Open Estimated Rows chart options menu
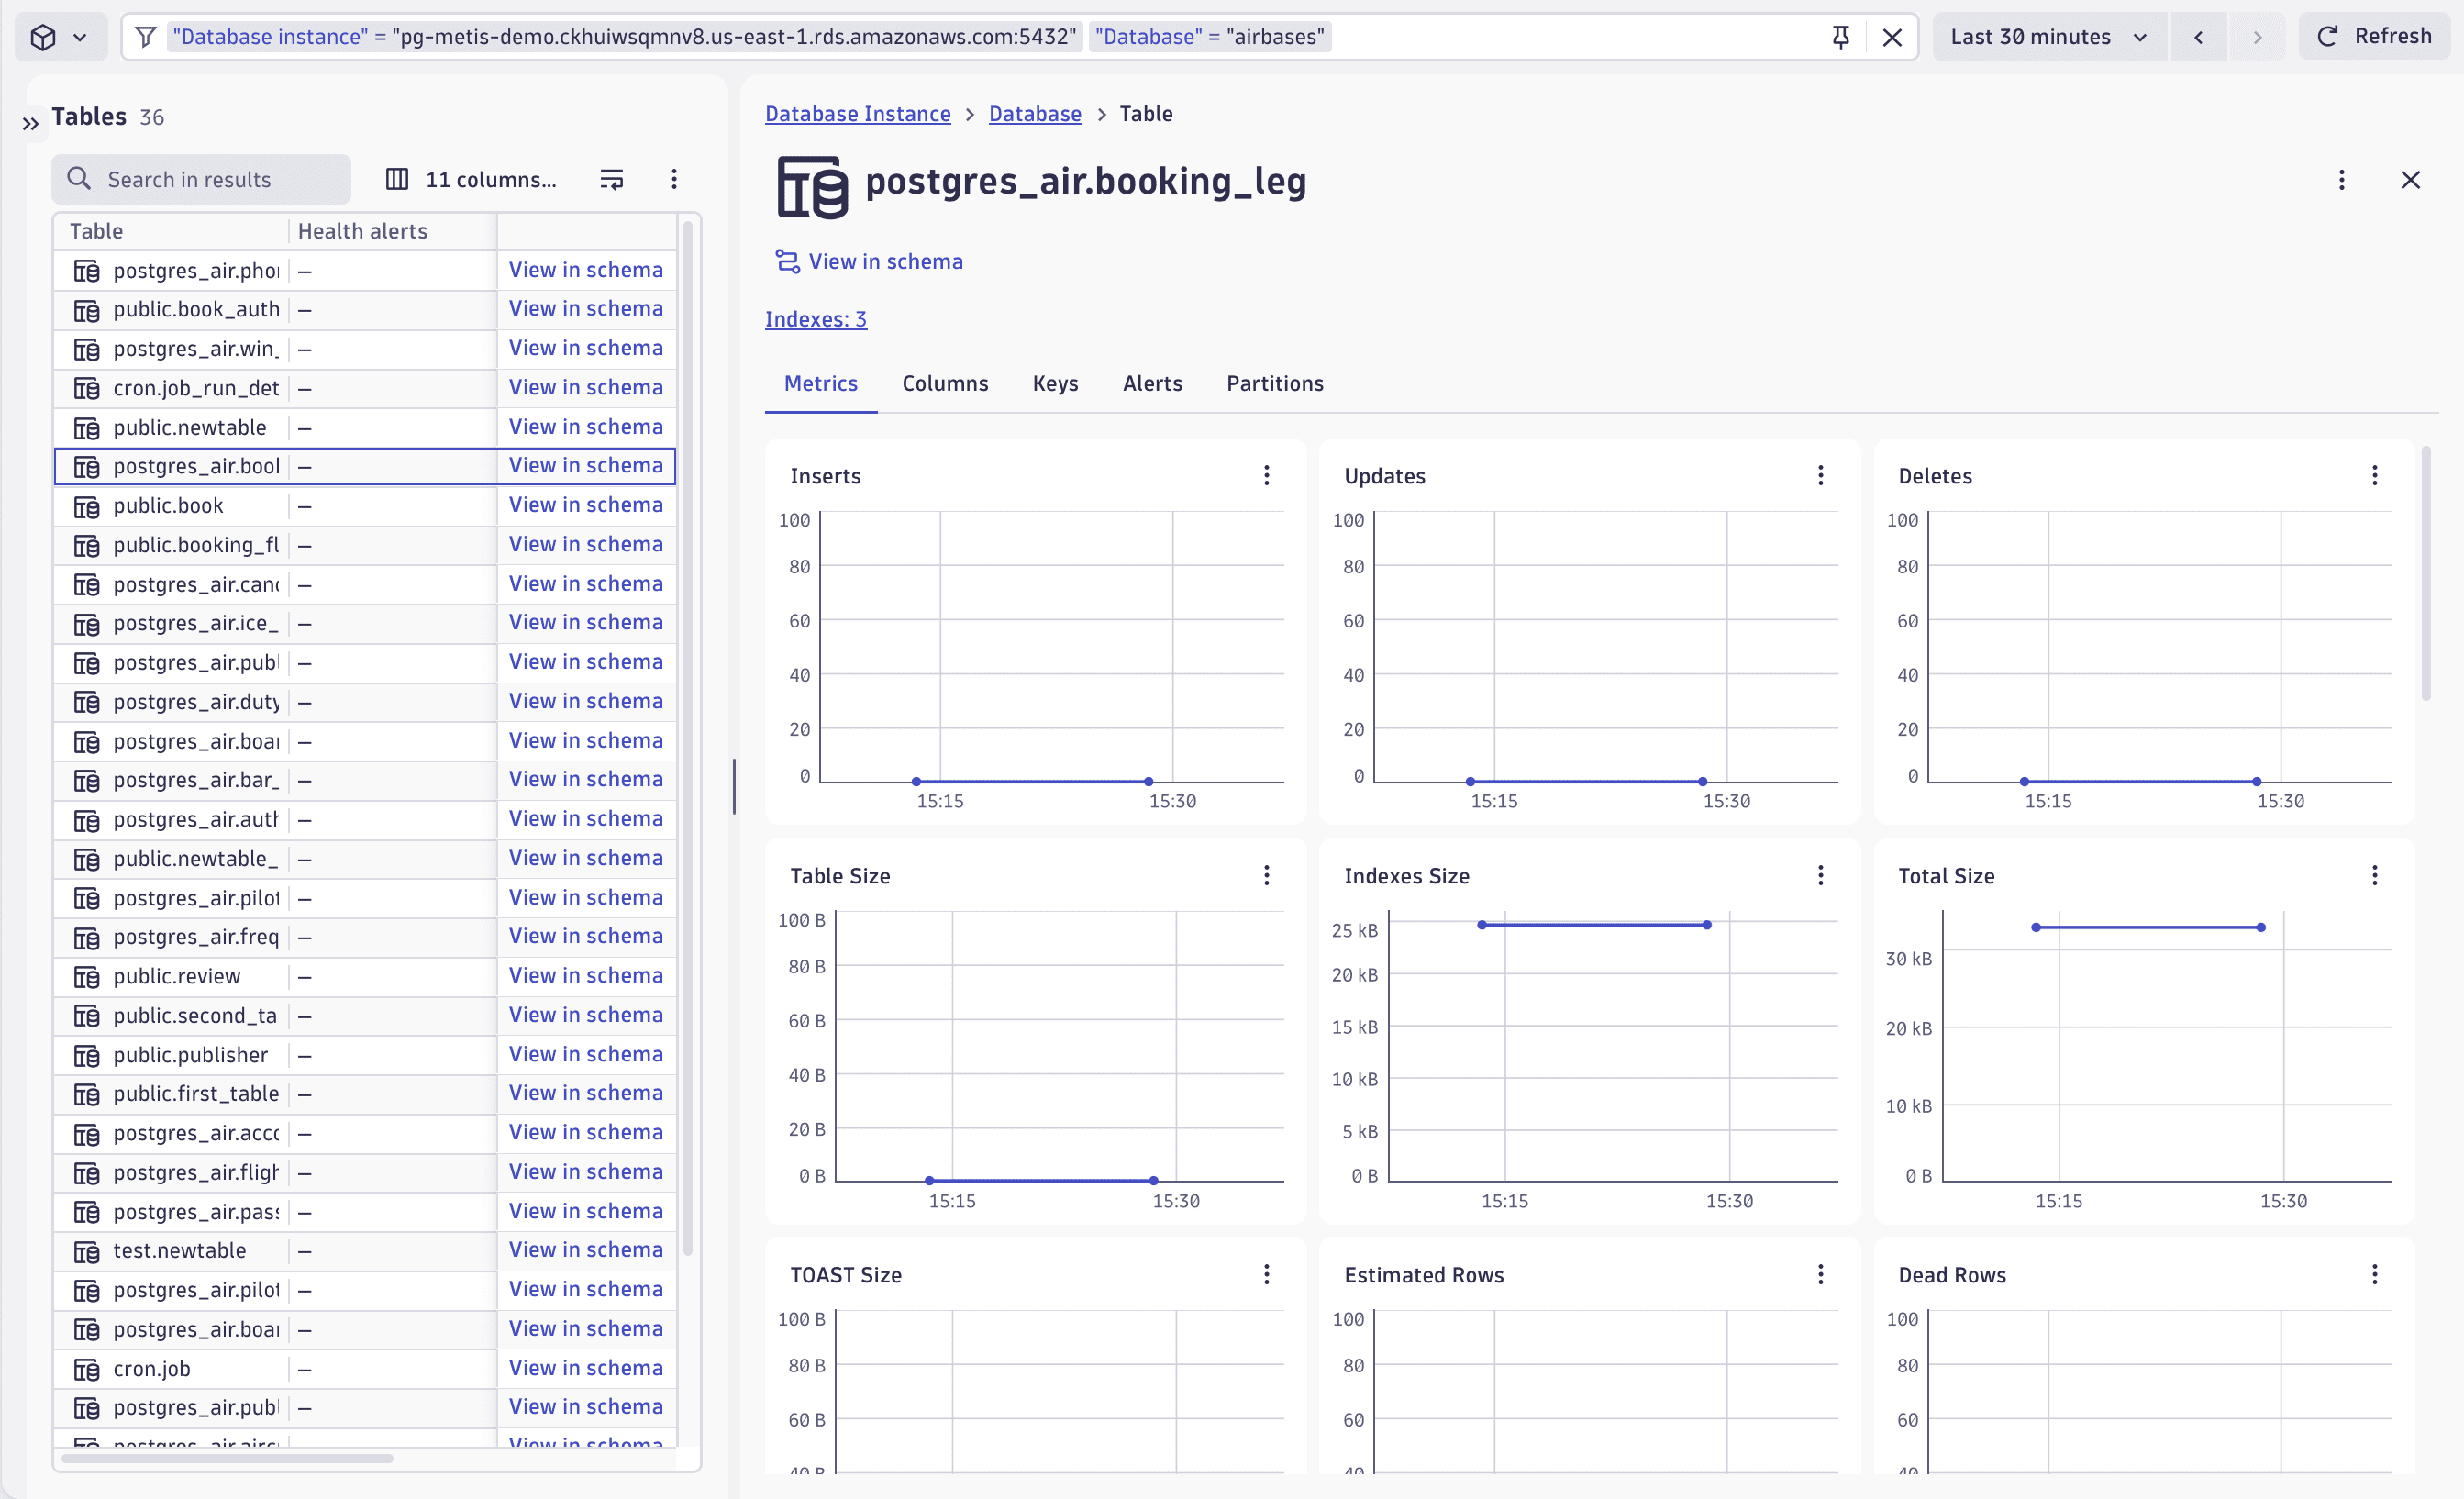Image resolution: width=2464 pixels, height=1499 pixels. 1820,1274
